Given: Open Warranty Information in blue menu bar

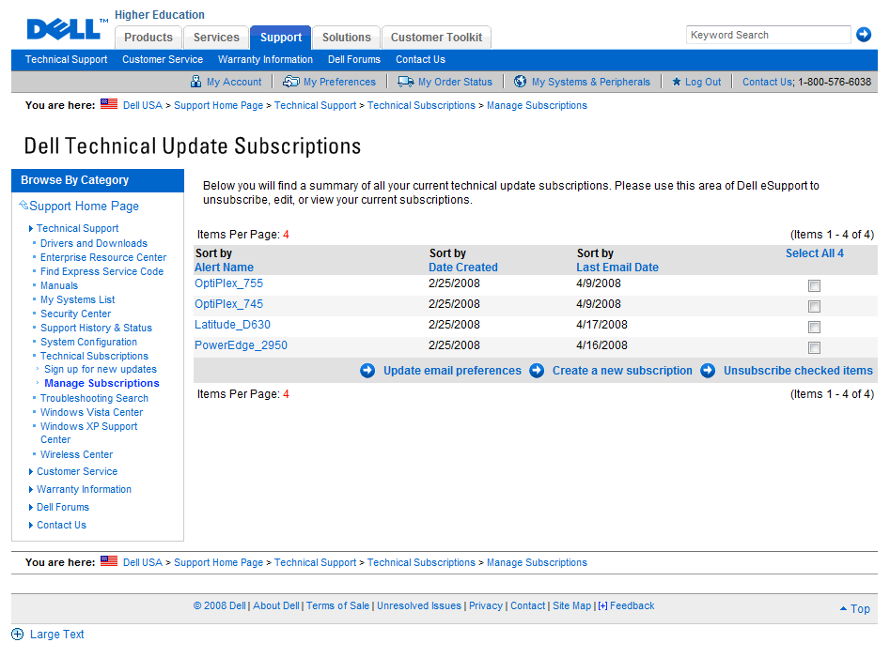Looking at the screenshot, I should coord(265,59).
